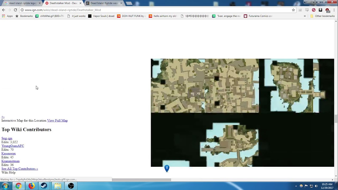Click the dark shield extension icon
338x190 pixels.
click(x=320, y=10)
